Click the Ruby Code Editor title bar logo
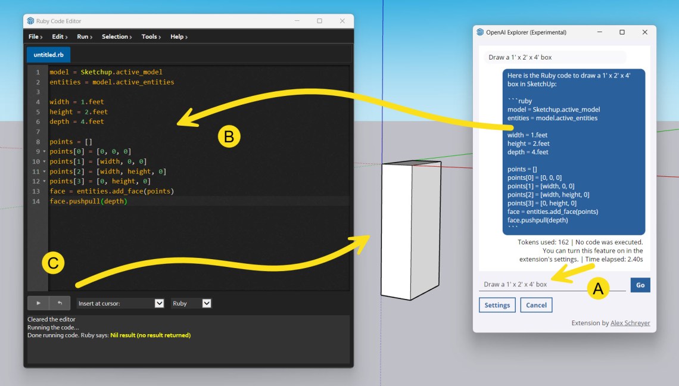Viewport: 679px width, 386px height. coord(30,21)
